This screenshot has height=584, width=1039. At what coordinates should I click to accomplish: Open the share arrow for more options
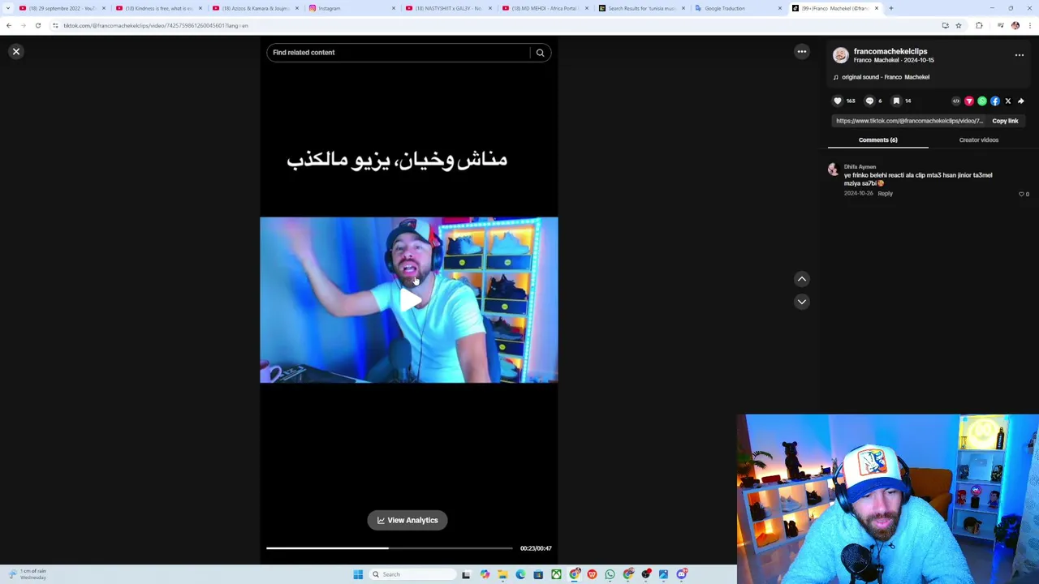click(1021, 101)
